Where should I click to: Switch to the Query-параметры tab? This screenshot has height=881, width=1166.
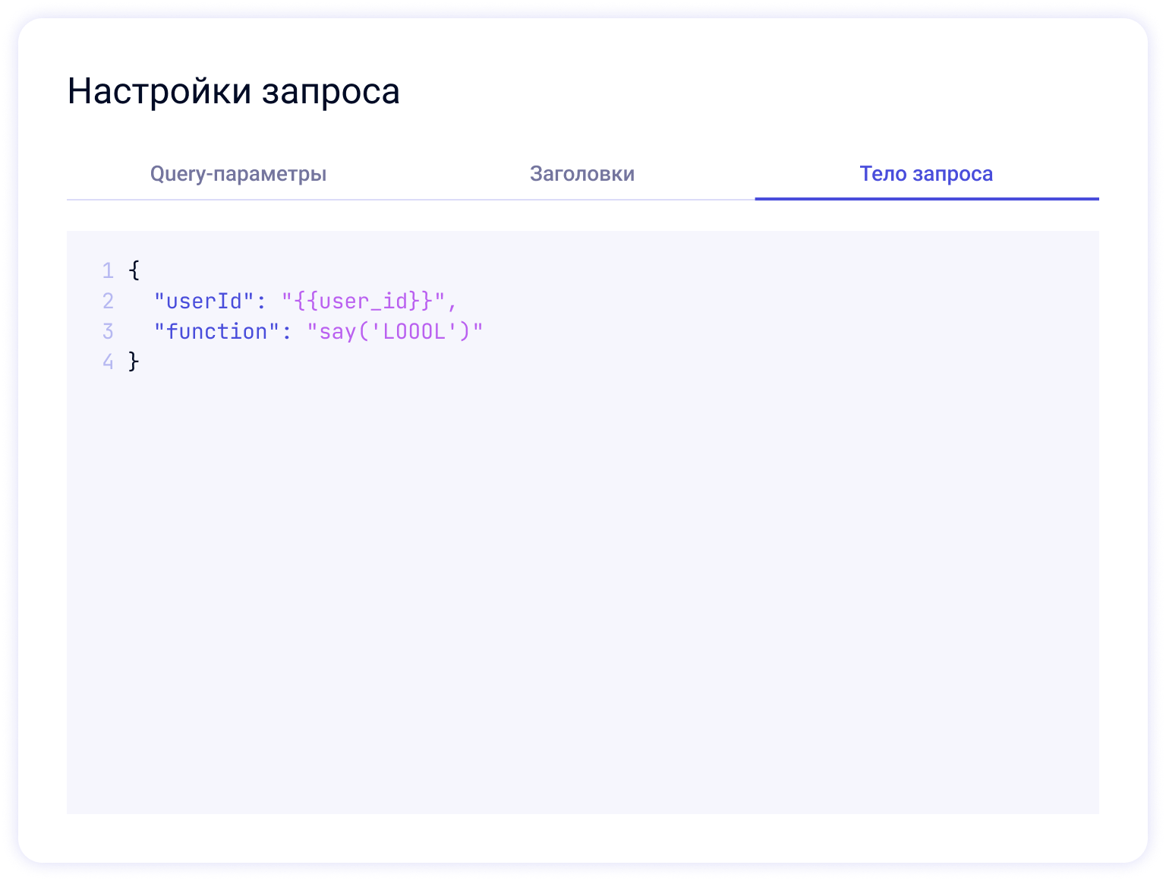(x=238, y=174)
